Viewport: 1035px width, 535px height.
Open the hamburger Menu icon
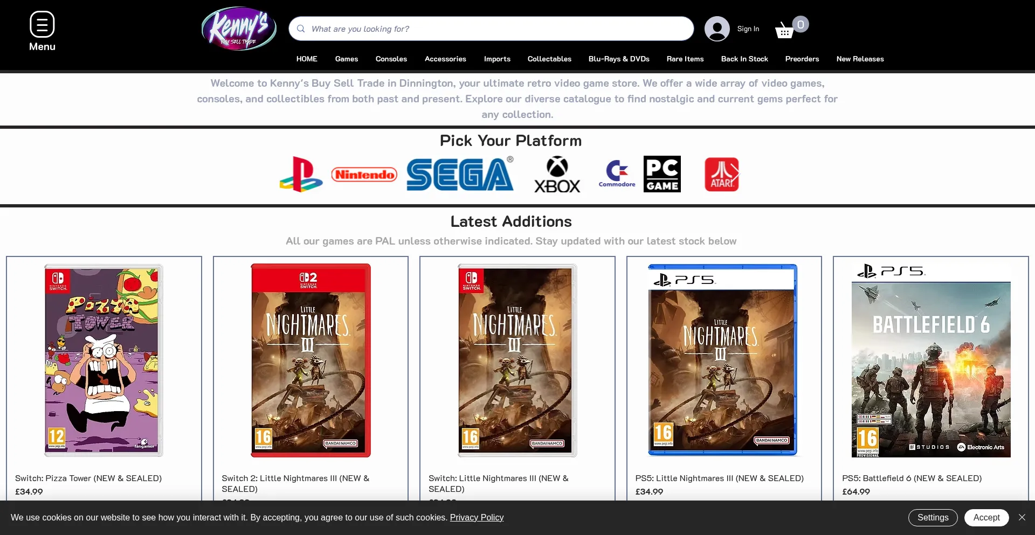click(x=42, y=25)
